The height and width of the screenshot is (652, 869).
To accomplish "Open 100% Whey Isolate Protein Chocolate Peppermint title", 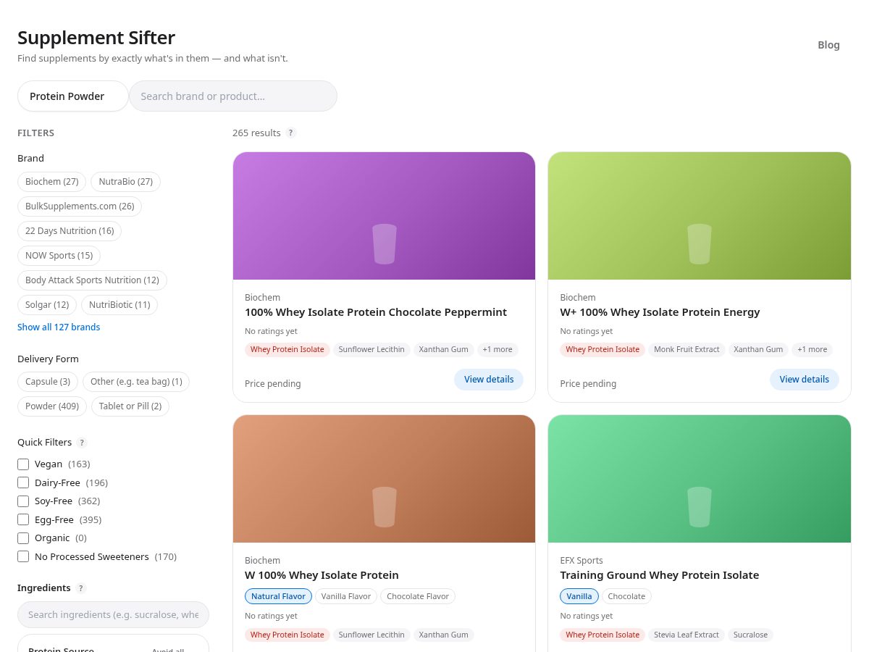I will coord(376,312).
